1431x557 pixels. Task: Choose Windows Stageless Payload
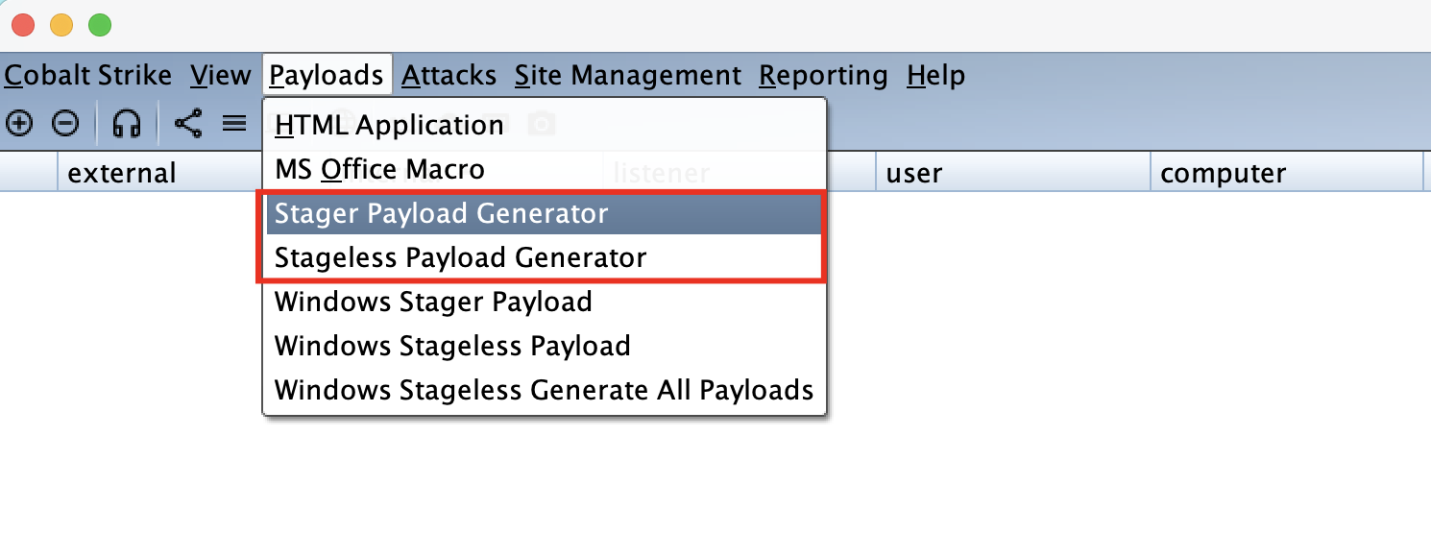452,346
